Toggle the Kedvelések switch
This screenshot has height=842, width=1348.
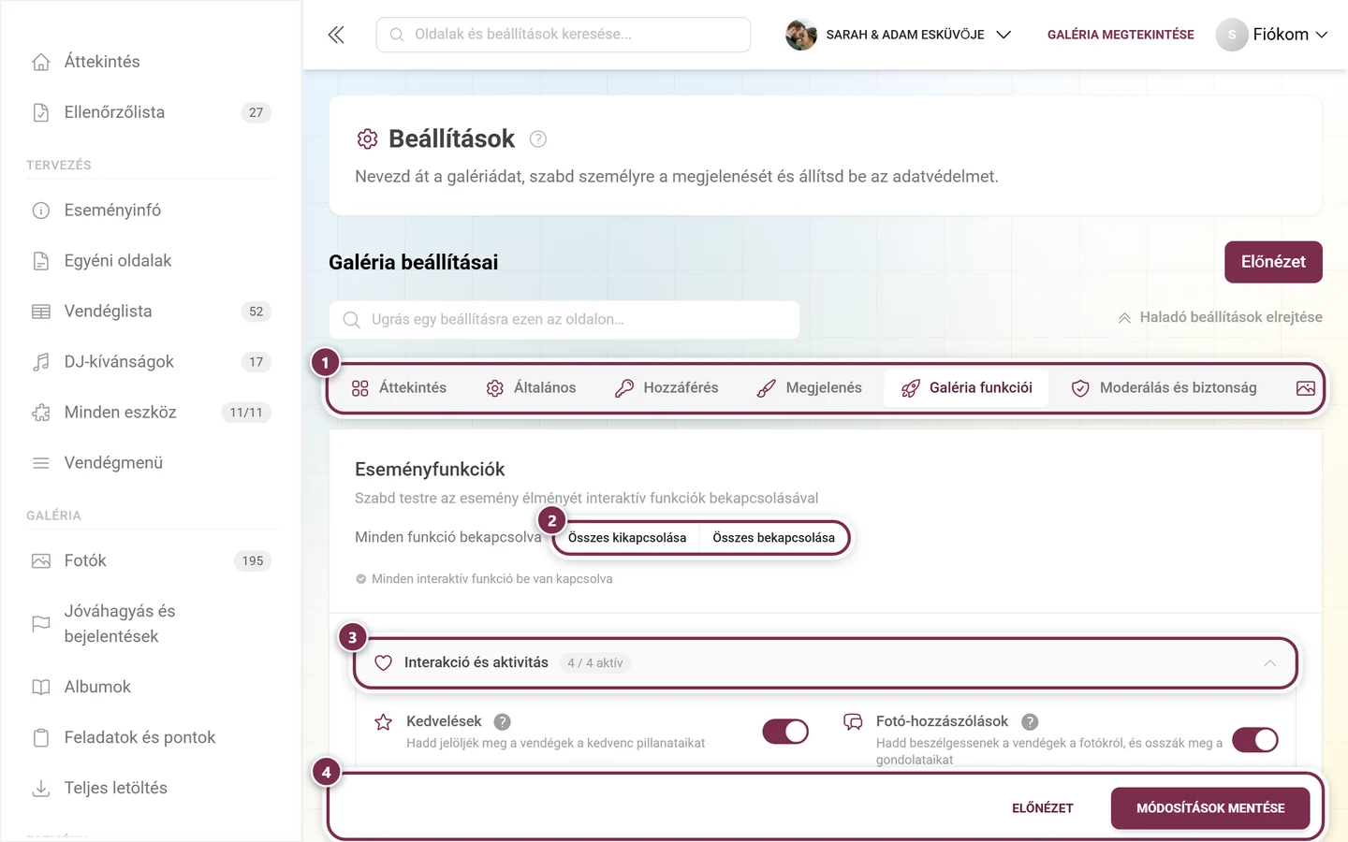785,732
